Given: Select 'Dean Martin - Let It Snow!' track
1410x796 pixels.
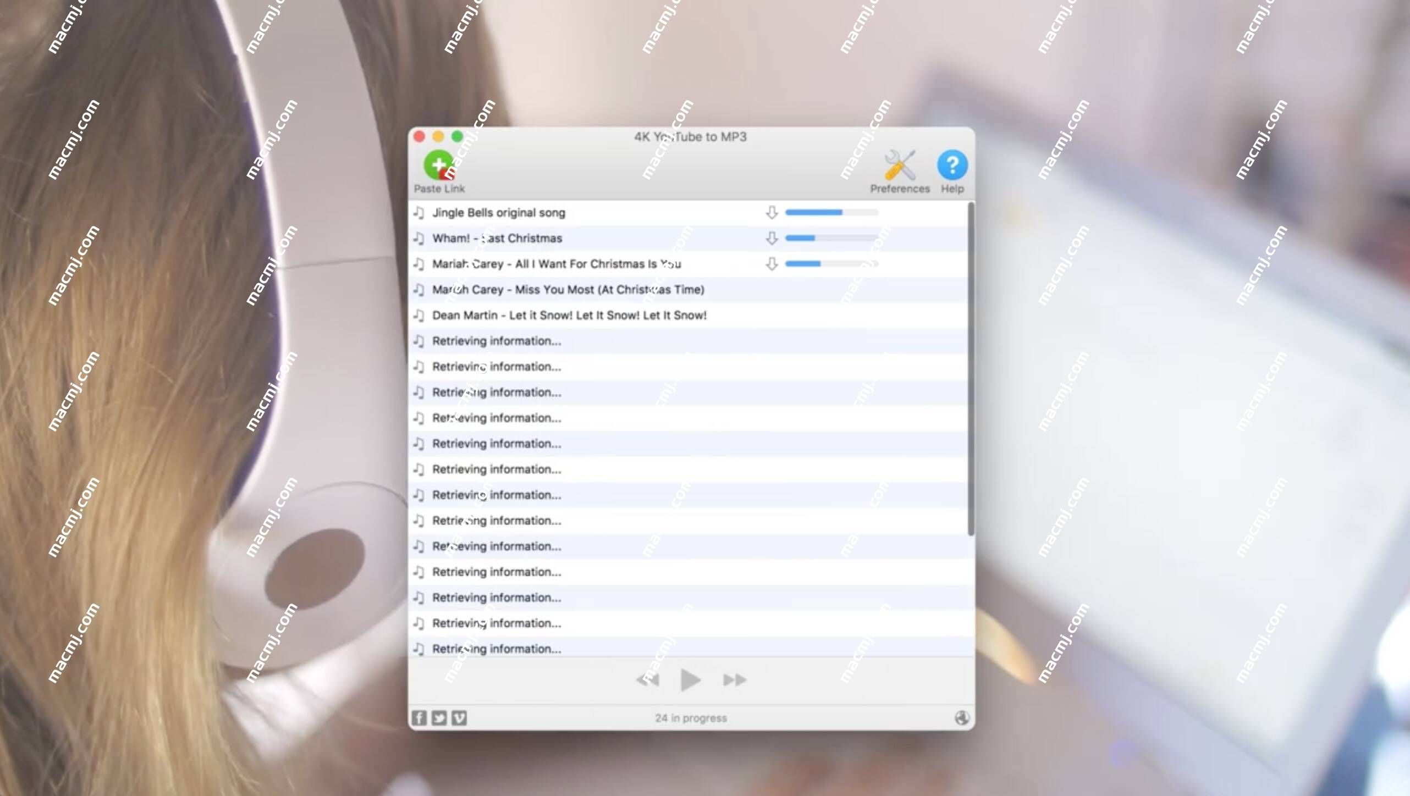Looking at the screenshot, I should click(687, 316).
